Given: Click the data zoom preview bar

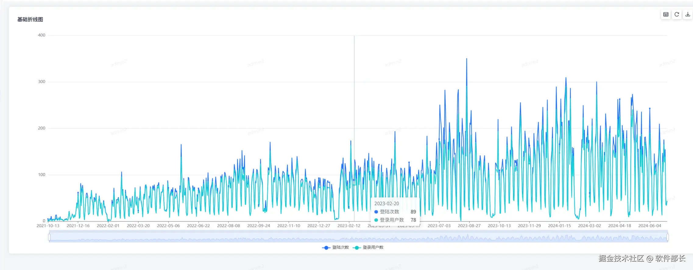Looking at the screenshot, I should pos(358,237).
